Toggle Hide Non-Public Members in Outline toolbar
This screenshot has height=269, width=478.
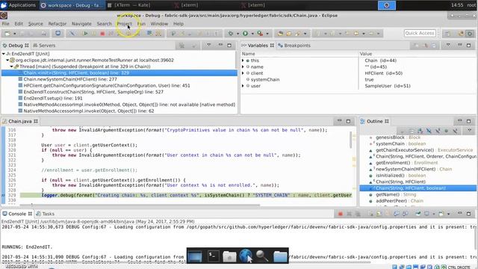click(x=447, y=131)
